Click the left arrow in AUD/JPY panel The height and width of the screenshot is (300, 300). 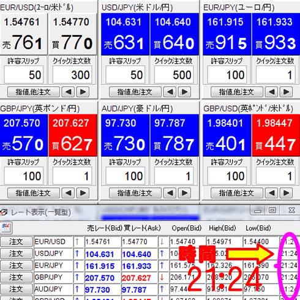coord(170,193)
